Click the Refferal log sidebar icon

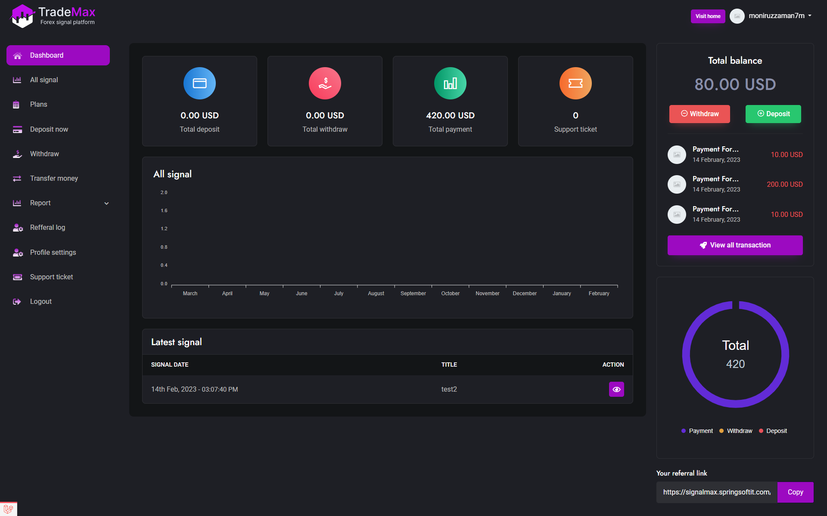coord(17,228)
